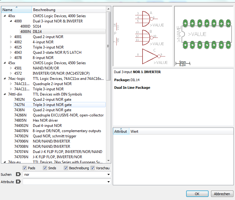Select the 4000N DIL14 variant
The image size is (235, 200).
(x=62, y=31)
